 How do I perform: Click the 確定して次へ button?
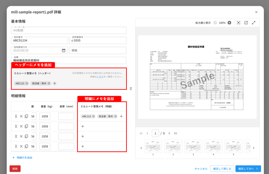pos(248,169)
